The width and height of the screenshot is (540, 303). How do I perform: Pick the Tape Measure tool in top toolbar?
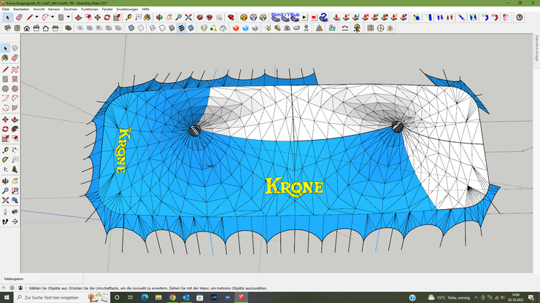[x=129, y=17]
